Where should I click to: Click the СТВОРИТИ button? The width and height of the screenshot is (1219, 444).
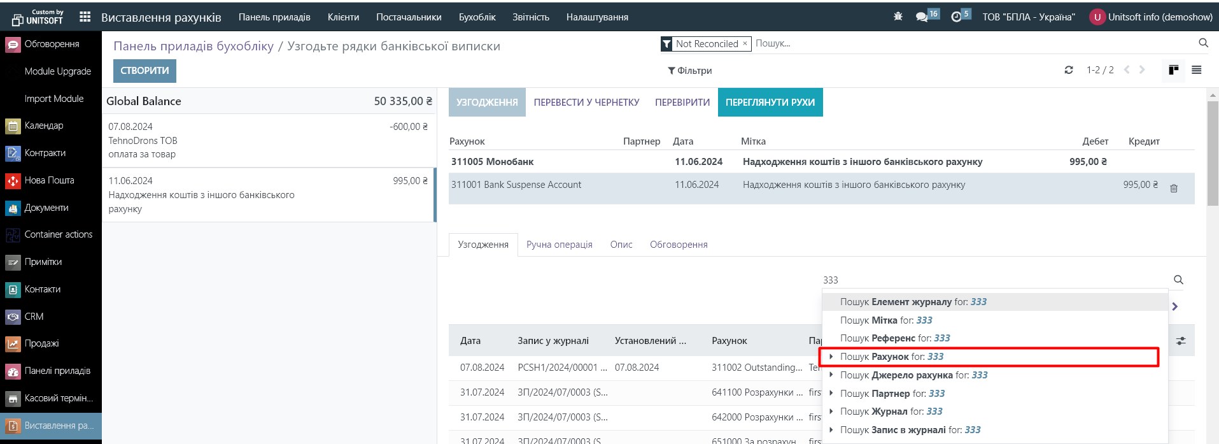tap(144, 71)
